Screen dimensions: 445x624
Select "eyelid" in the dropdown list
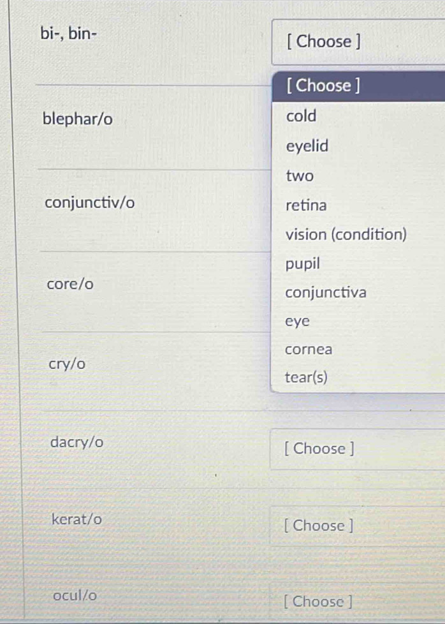[x=307, y=146]
